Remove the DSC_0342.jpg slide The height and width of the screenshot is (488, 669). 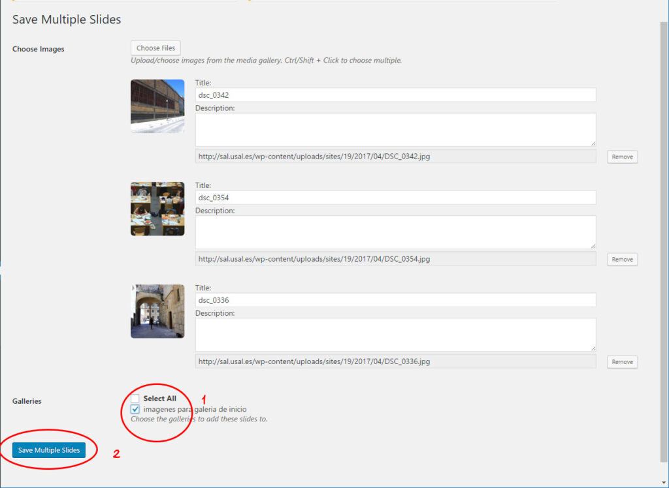click(622, 157)
